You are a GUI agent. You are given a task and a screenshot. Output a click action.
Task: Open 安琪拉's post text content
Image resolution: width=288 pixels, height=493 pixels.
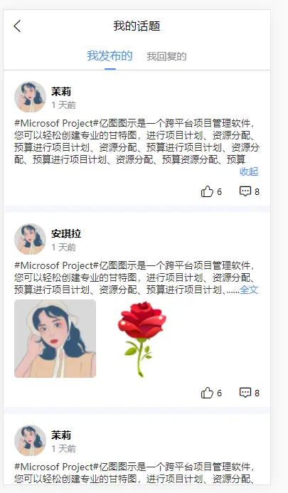(x=137, y=277)
